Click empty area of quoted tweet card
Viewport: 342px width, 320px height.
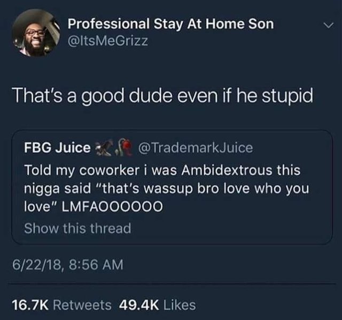coord(240,229)
